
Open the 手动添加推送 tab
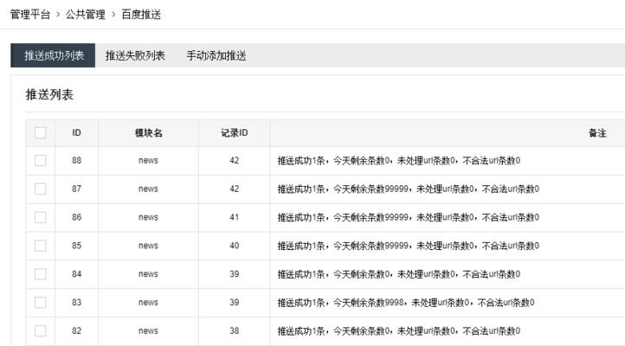pyautogui.click(x=216, y=55)
